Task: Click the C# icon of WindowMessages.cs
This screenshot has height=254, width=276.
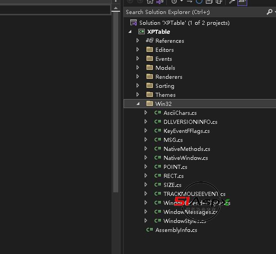Action: pyautogui.click(x=158, y=212)
